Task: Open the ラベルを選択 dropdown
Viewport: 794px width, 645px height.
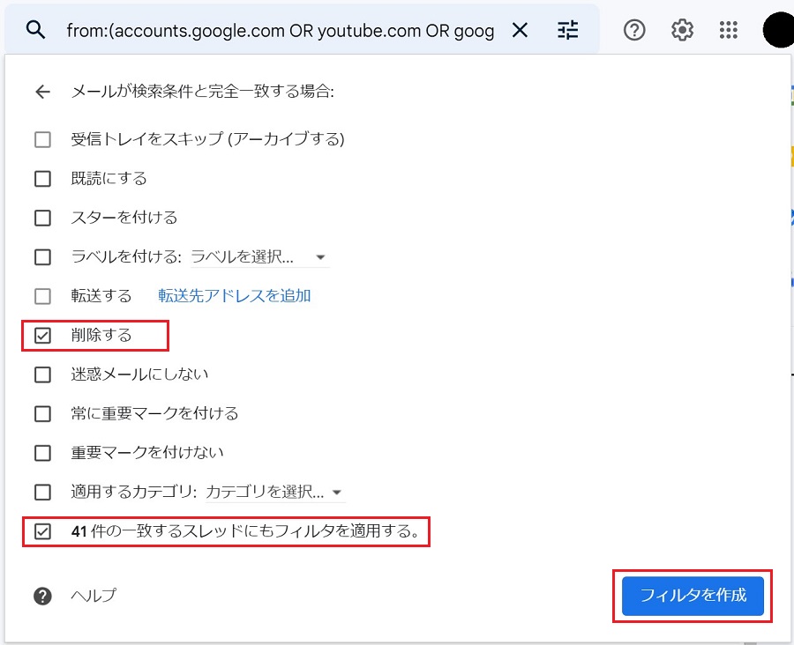Action: (x=259, y=257)
